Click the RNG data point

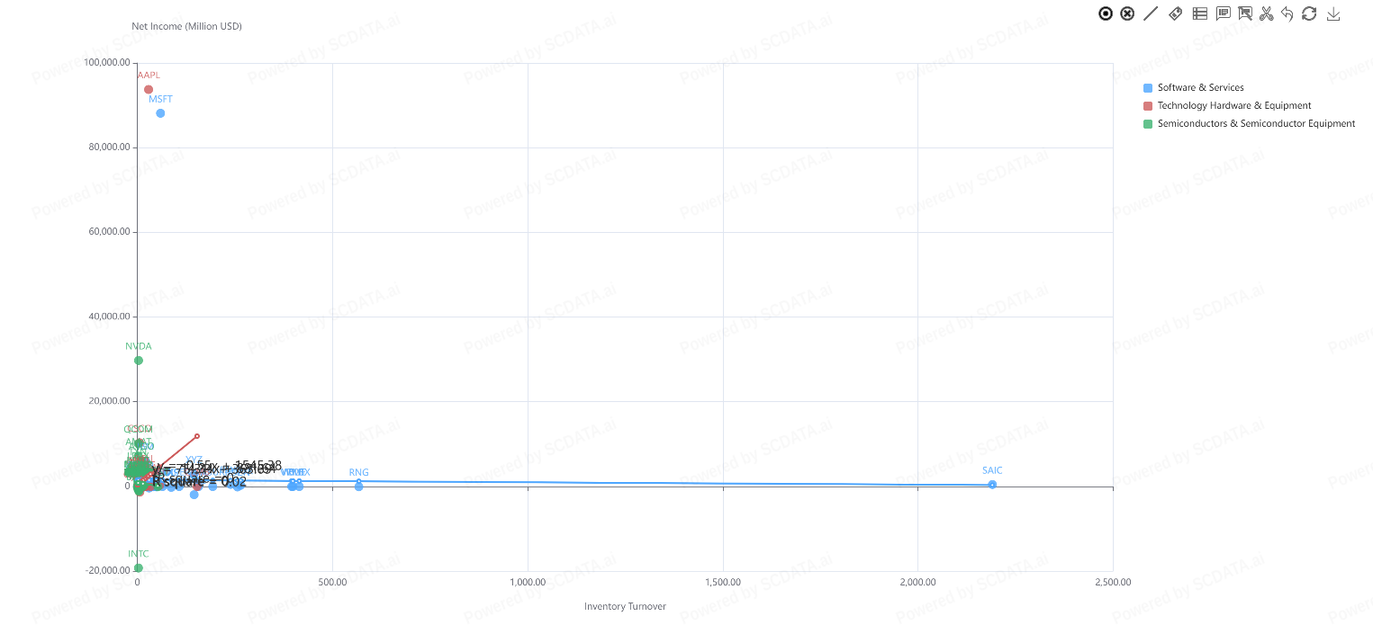tap(358, 487)
